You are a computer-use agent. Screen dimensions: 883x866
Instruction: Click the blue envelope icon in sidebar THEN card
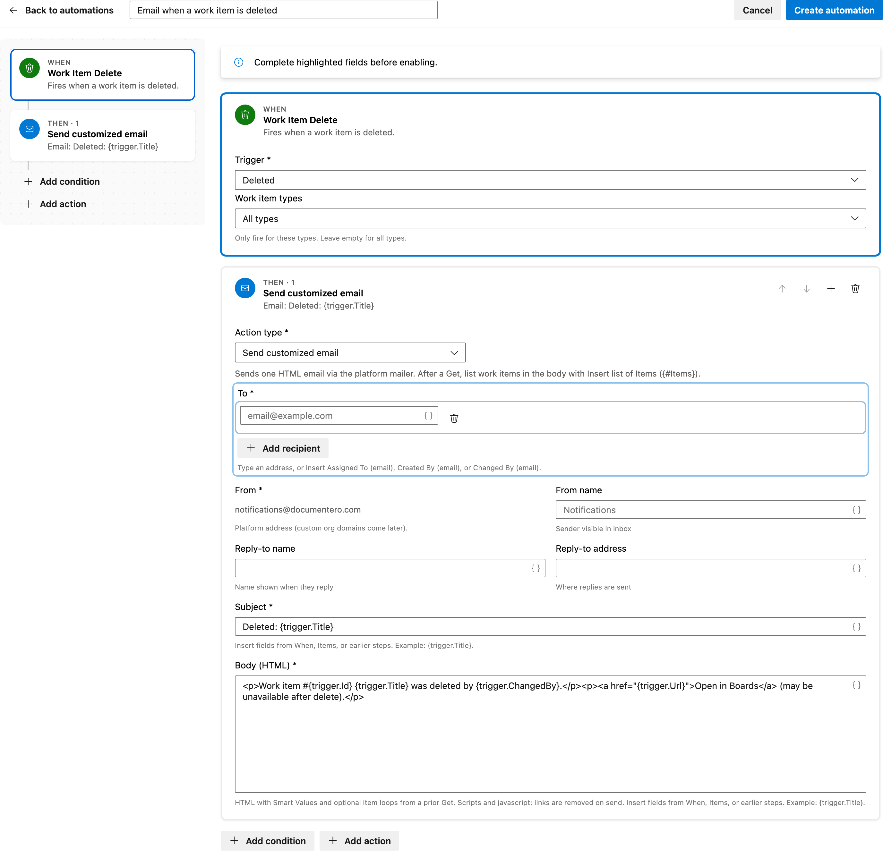(30, 129)
